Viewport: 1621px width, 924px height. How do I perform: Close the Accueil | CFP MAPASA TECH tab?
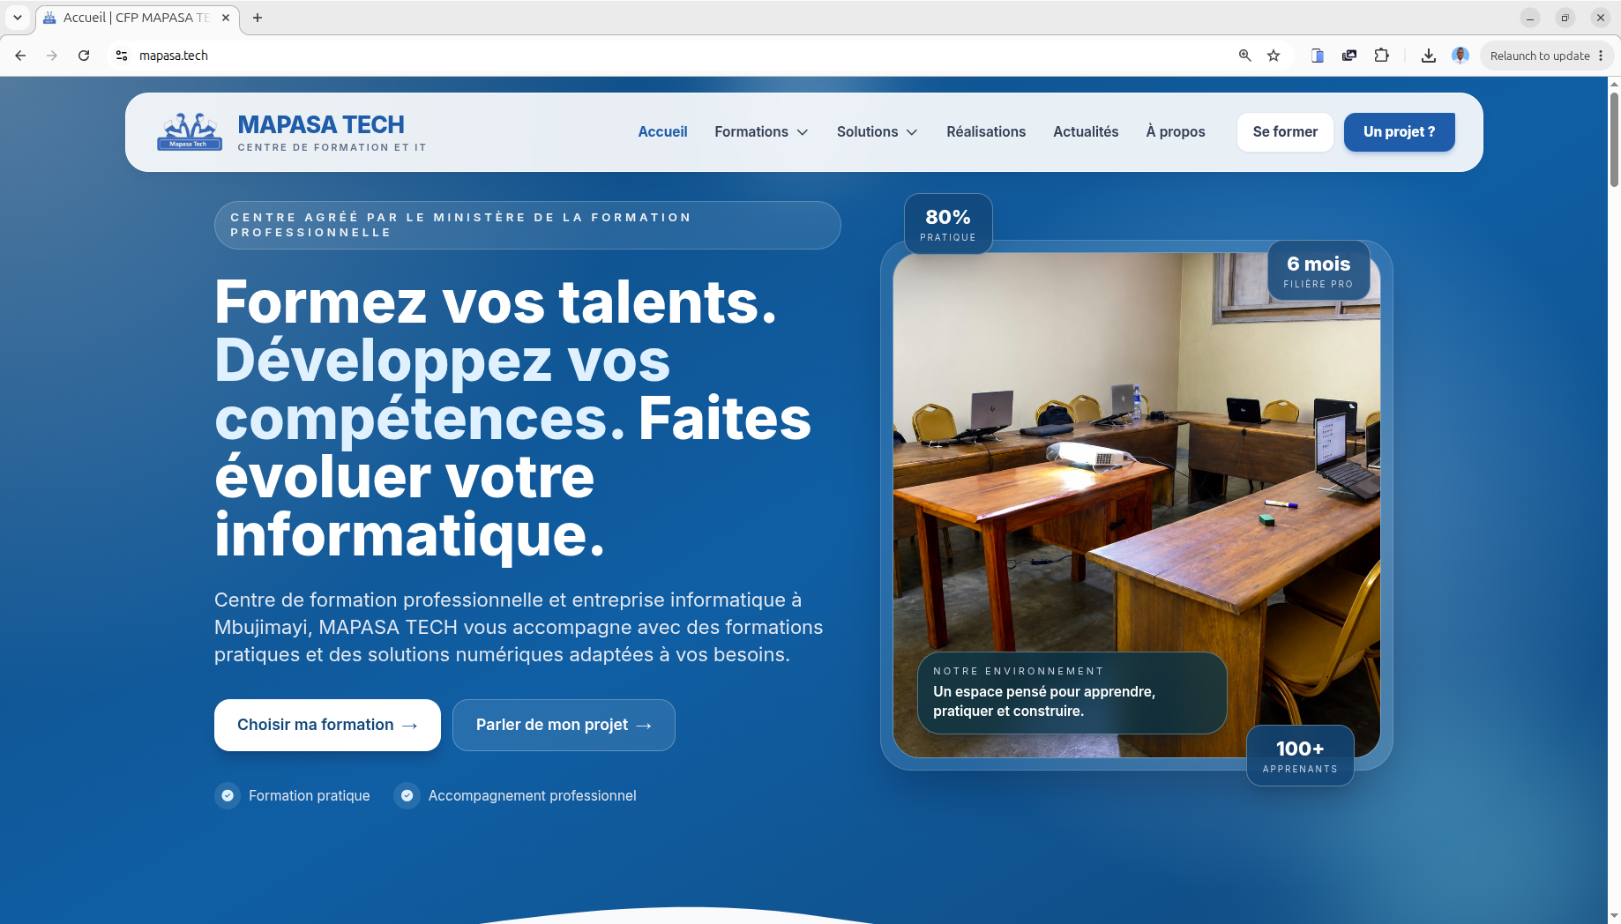pos(226,18)
